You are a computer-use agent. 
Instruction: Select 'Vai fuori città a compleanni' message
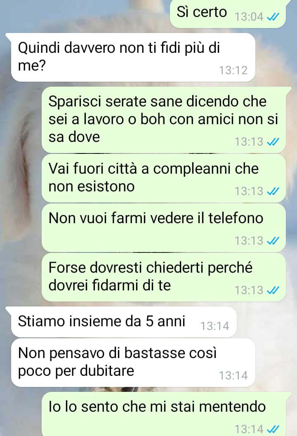tap(163, 178)
